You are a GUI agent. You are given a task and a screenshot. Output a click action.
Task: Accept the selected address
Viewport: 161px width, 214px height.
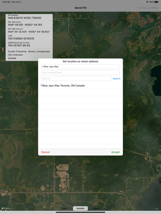click(115, 152)
